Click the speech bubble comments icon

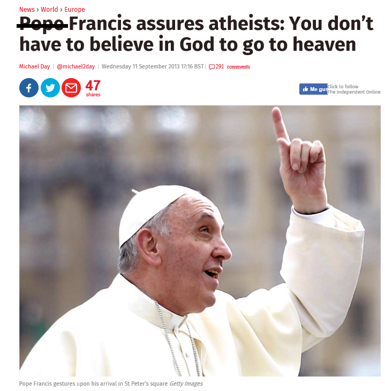(x=212, y=67)
